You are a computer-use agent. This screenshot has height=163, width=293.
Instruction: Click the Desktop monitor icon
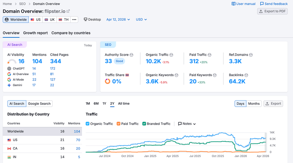[x=85, y=19]
